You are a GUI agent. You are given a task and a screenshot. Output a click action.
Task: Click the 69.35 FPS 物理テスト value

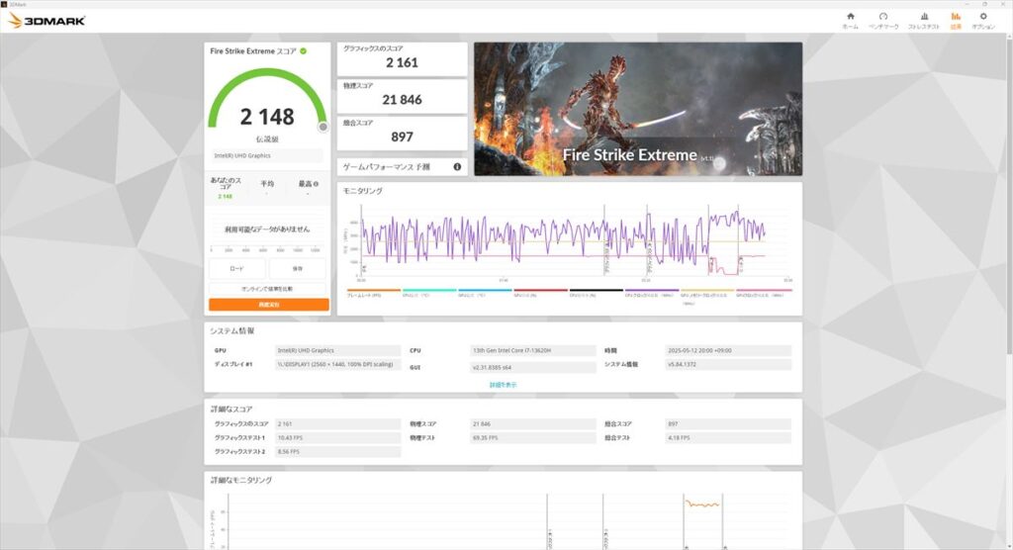[533, 437]
